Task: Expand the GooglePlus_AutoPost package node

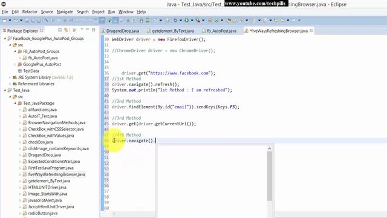Action: 15,64
